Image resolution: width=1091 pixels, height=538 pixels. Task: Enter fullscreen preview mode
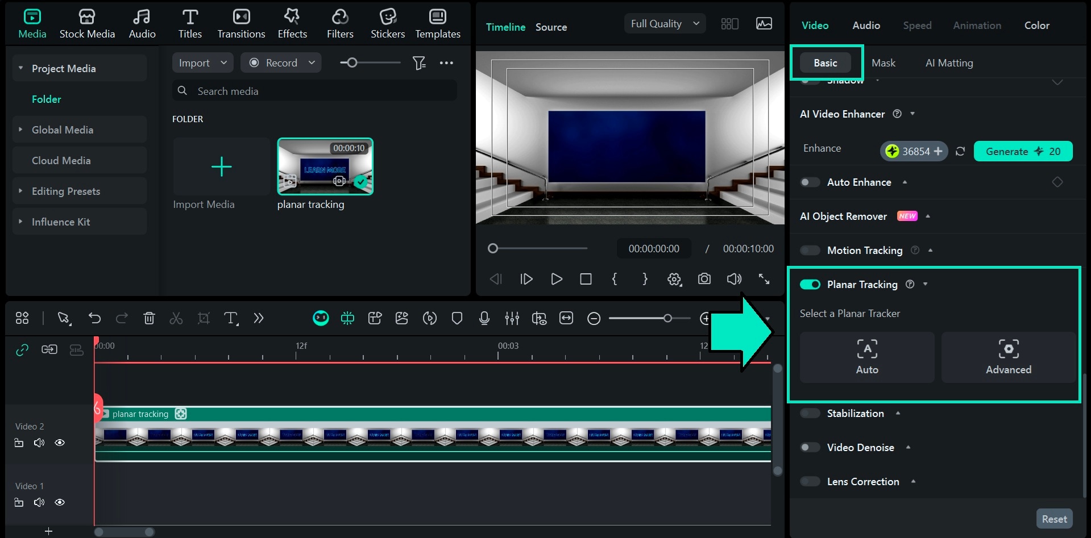tap(764, 279)
